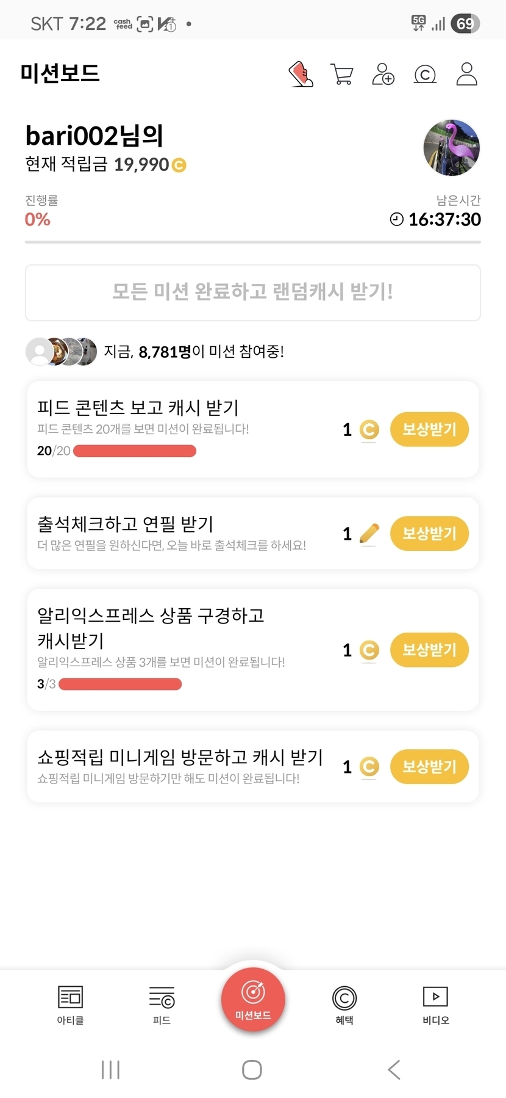Claim reward for feed content mission
506x1098 pixels.
[429, 429]
